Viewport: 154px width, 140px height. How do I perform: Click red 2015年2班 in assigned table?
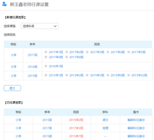[x=76, y=120]
